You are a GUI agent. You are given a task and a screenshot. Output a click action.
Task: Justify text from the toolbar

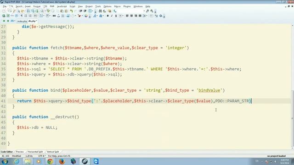140,16
